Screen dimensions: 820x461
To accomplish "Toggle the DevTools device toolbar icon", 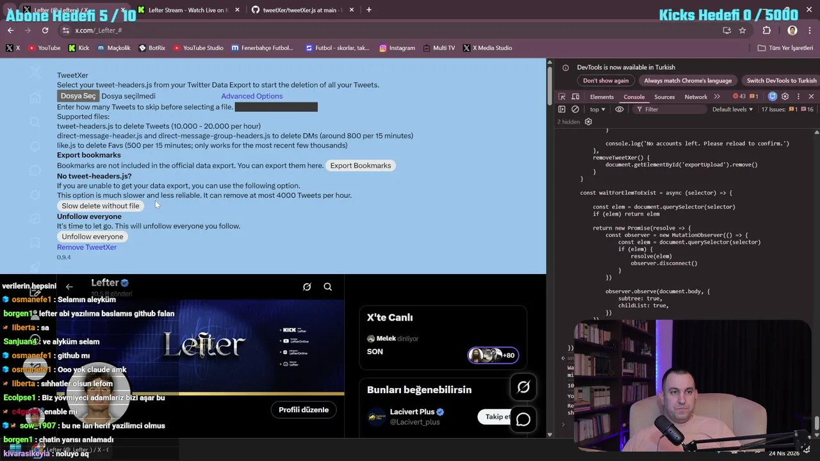I will (574, 97).
